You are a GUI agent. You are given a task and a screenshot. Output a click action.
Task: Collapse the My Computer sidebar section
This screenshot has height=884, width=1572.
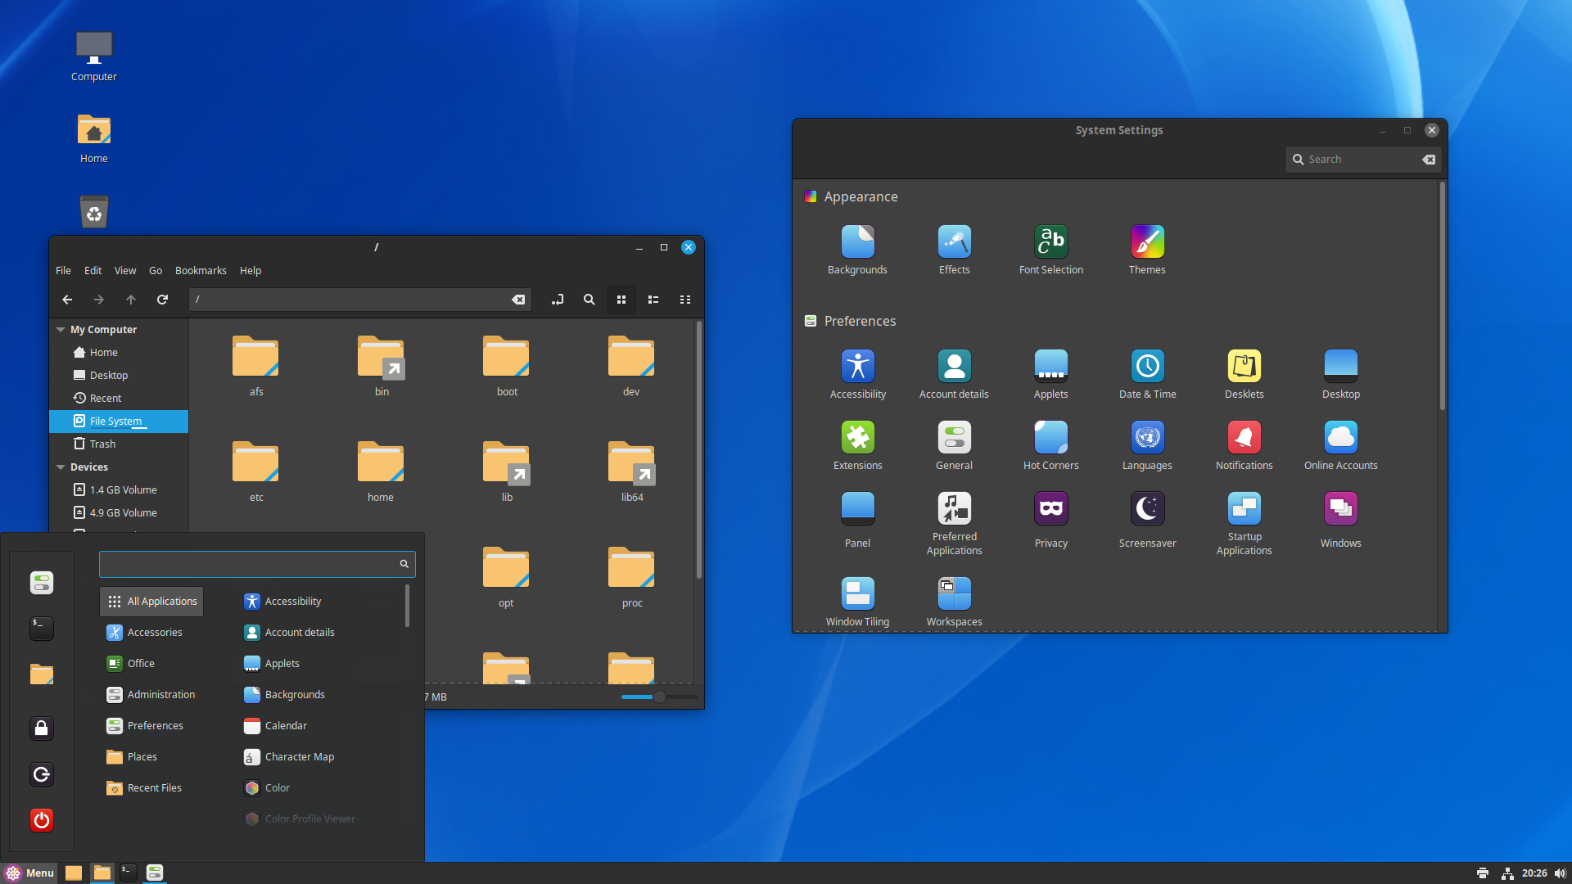[x=61, y=330]
